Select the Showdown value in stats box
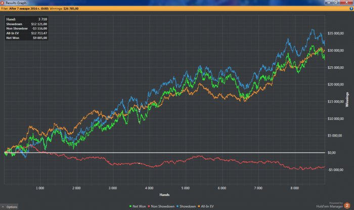This screenshot has width=354, height=210. [x=38, y=24]
